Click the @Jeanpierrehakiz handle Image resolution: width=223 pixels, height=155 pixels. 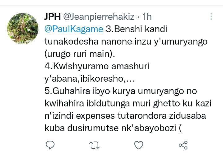click(99, 17)
